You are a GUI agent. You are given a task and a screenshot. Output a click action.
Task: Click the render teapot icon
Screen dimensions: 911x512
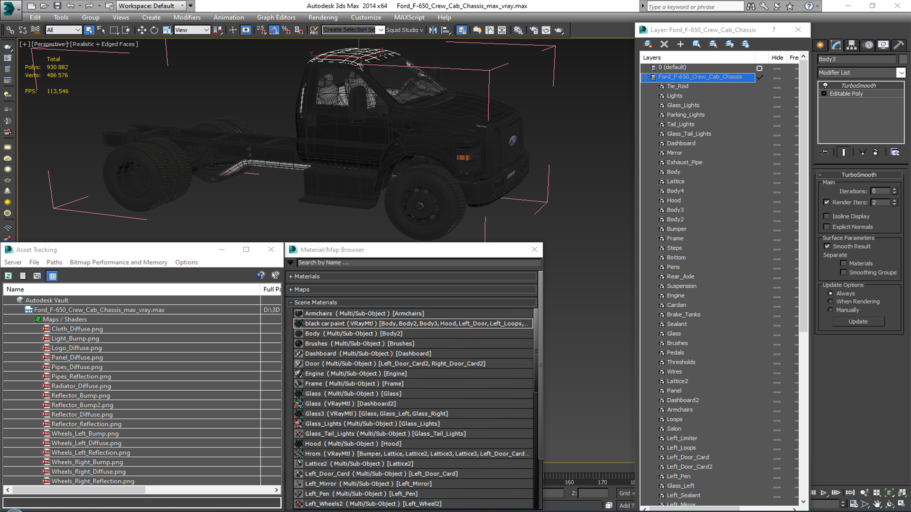559,30
